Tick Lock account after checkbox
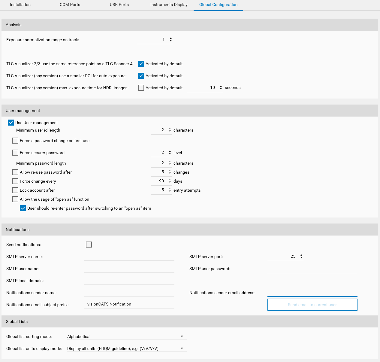The image size is (380, 362). (x=15, y=190)
